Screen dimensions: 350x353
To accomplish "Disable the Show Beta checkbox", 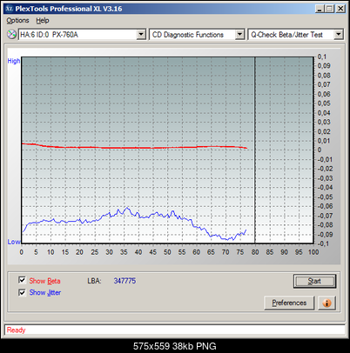I will pos(22,280).
